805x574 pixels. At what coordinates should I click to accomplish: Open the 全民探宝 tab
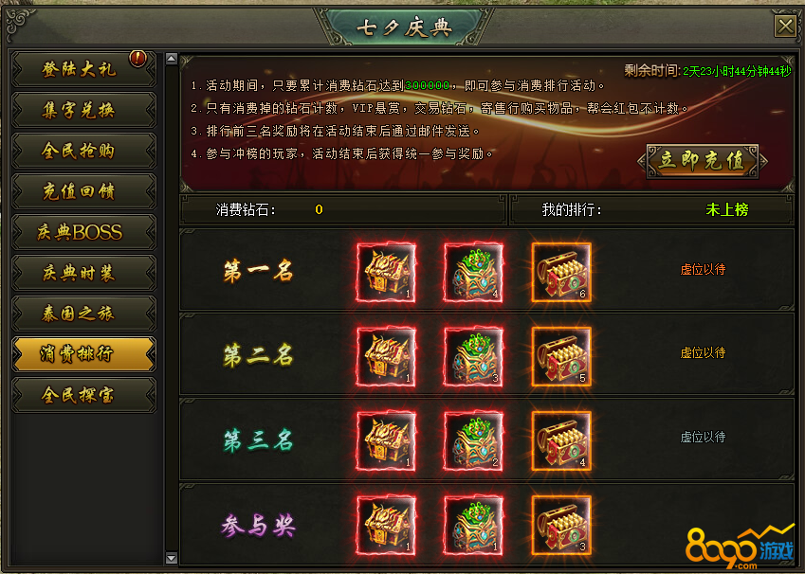coord(83,395)
